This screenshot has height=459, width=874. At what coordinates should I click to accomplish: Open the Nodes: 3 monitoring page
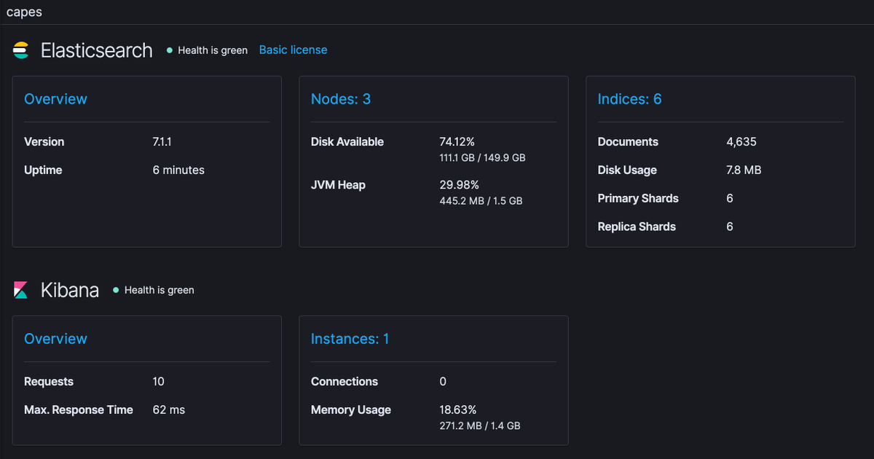340,98
